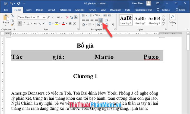Click the Show/Hide paragraph marks icon
Image resolution: width=190 pixels, height=114 pixels.
click(x=113, y=25)
